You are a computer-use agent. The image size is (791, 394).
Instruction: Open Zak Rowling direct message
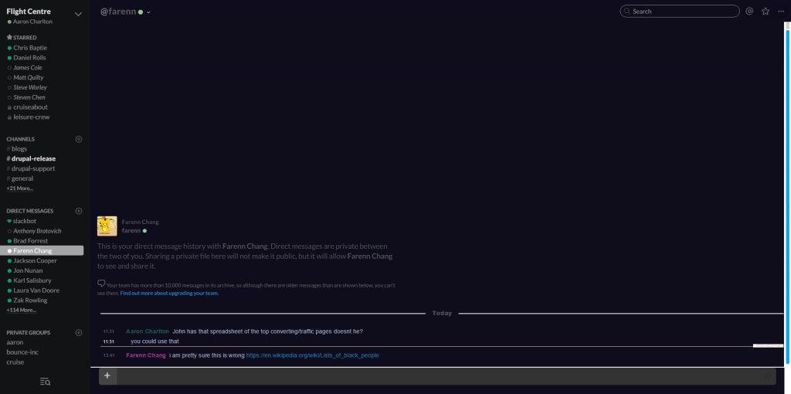[30, 301]
